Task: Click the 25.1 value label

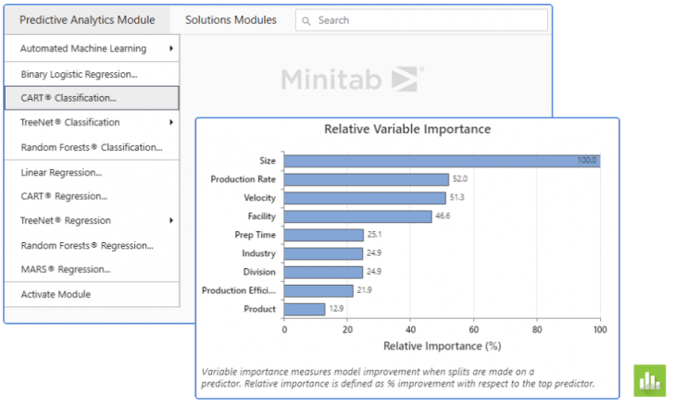Action: 374,235
